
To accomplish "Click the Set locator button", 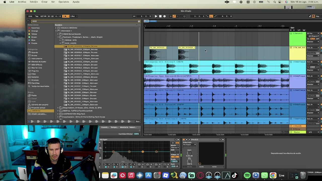I will pos(292,28).
